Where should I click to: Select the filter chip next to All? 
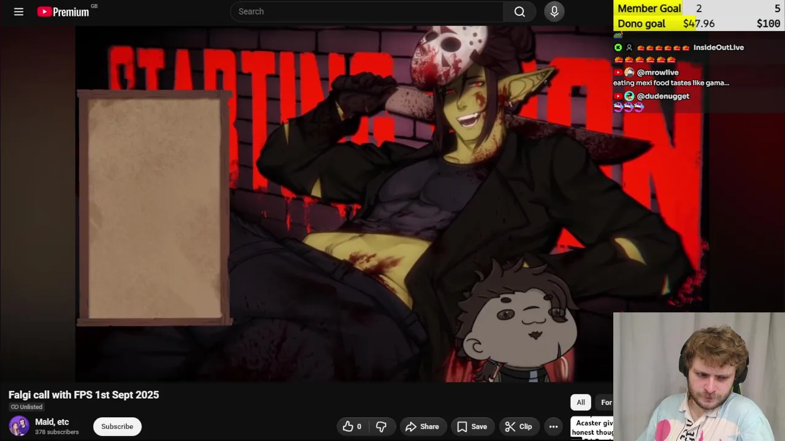pyautogui.click(x=605, y=402)
